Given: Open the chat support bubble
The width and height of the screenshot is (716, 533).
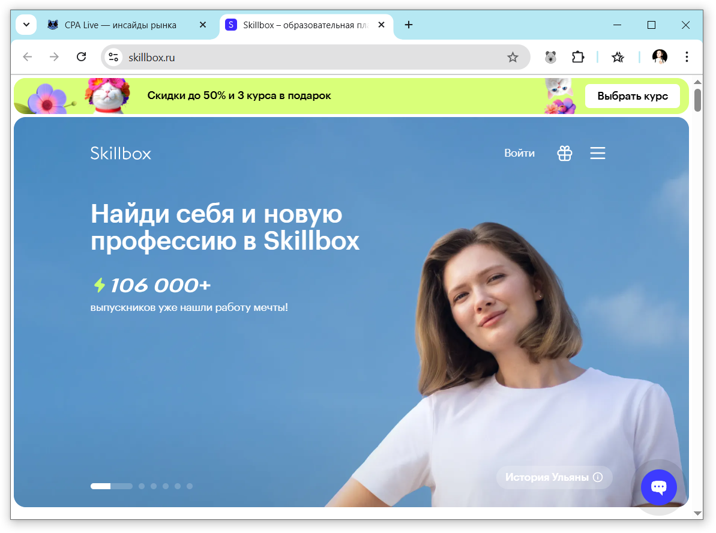Looking at the screenshot, I should [x=658, y=487].
